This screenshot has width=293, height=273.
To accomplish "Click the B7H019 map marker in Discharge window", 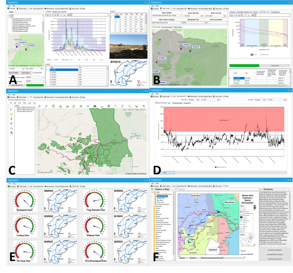I will 17,46.
